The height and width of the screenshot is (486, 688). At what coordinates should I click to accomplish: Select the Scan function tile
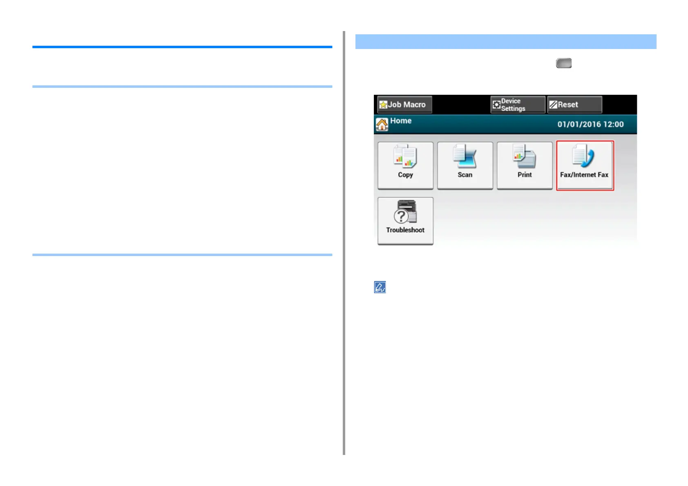(465, 165)
